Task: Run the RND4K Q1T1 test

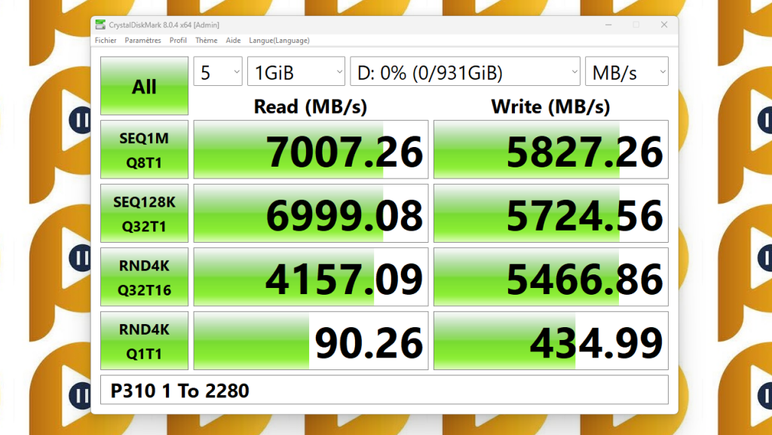Action: [x=144, y=341]
